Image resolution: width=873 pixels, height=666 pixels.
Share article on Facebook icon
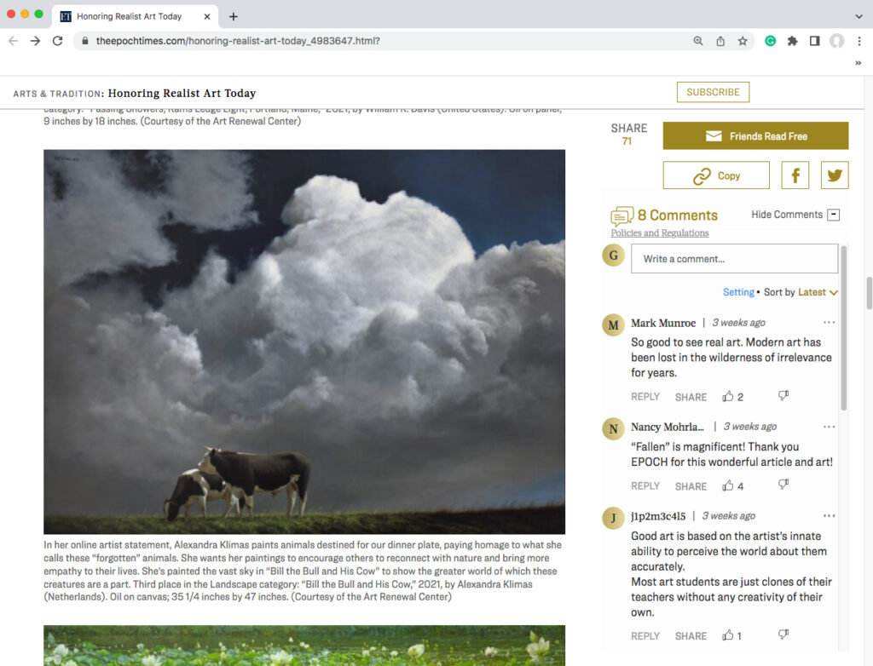click(x=795, y=175)
